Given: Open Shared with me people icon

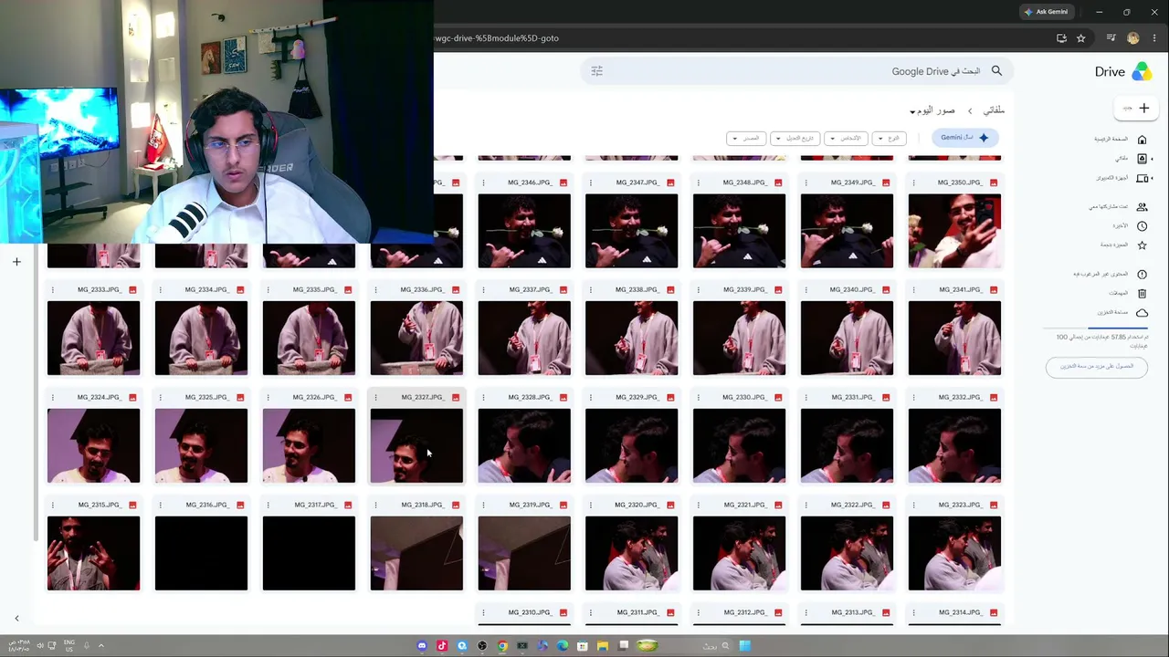Looking at the screenshot, I should (x=1142, y=207).
